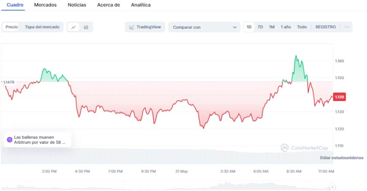Open the three-dots more options menu
The width and height of the screenshot is (367, 191).
pos(347,27)
